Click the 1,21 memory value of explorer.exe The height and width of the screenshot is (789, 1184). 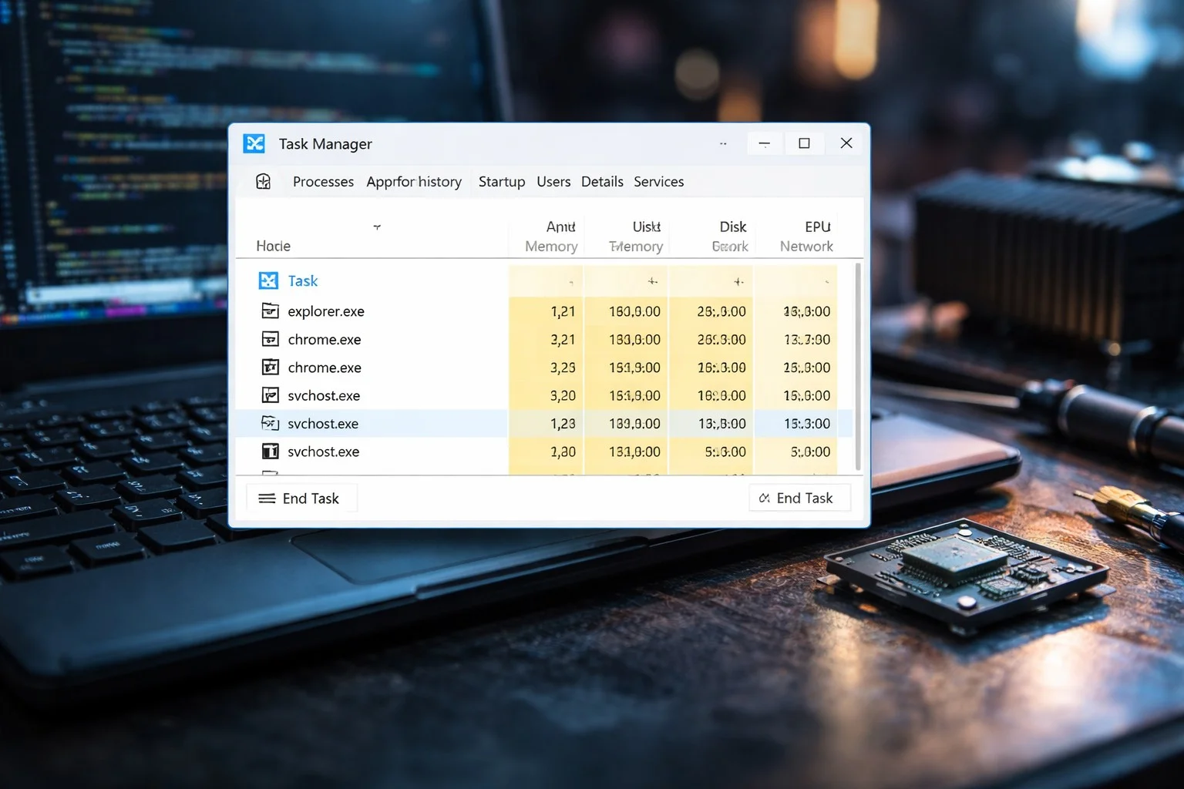coord(563,311)
